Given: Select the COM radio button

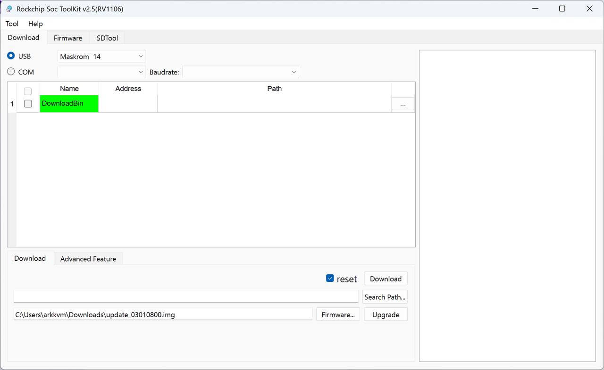Looking at the screenshot, I should [x=11, y=72].
